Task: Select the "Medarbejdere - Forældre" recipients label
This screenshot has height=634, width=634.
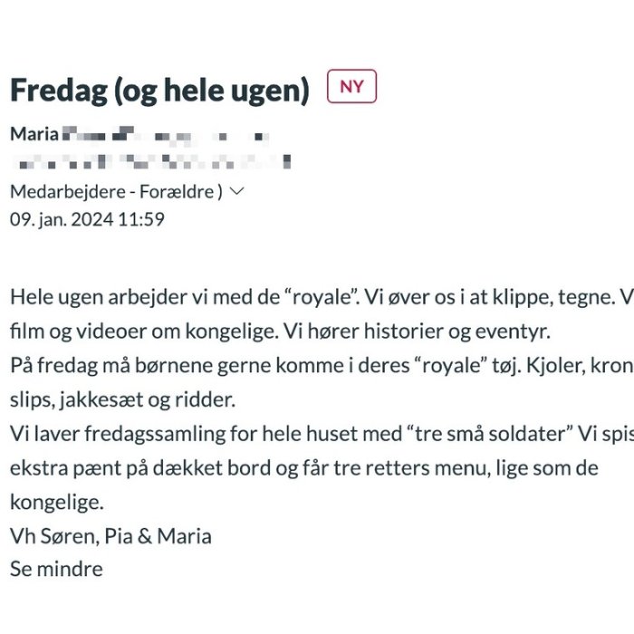Action: point(116,192)
